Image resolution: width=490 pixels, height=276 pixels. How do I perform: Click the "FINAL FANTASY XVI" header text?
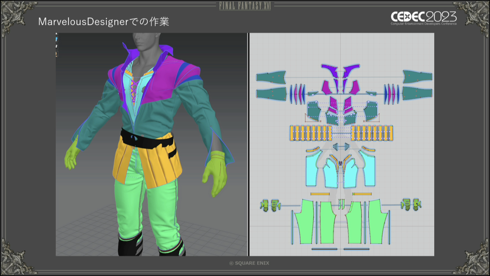tap(245, 6)
